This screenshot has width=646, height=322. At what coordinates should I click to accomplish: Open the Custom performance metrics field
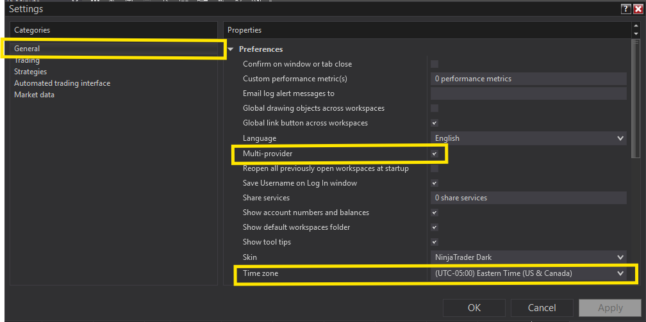pos(528,79)
